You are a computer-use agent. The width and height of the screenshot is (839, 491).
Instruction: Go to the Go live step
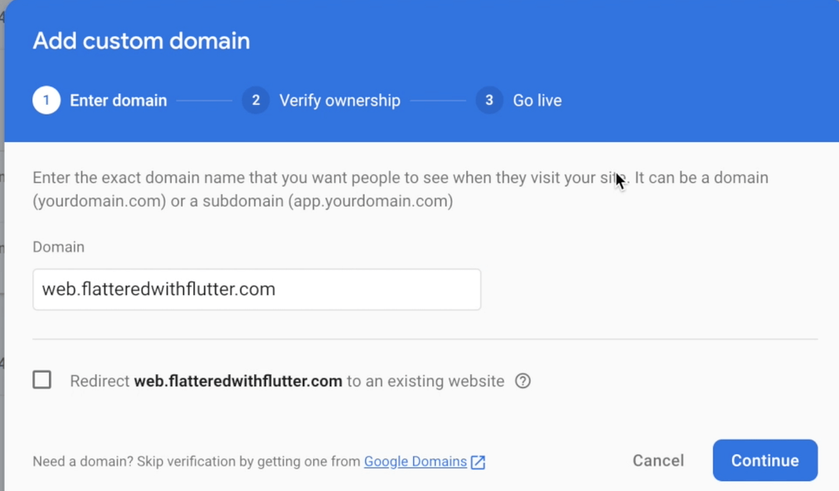pos(537,101)
